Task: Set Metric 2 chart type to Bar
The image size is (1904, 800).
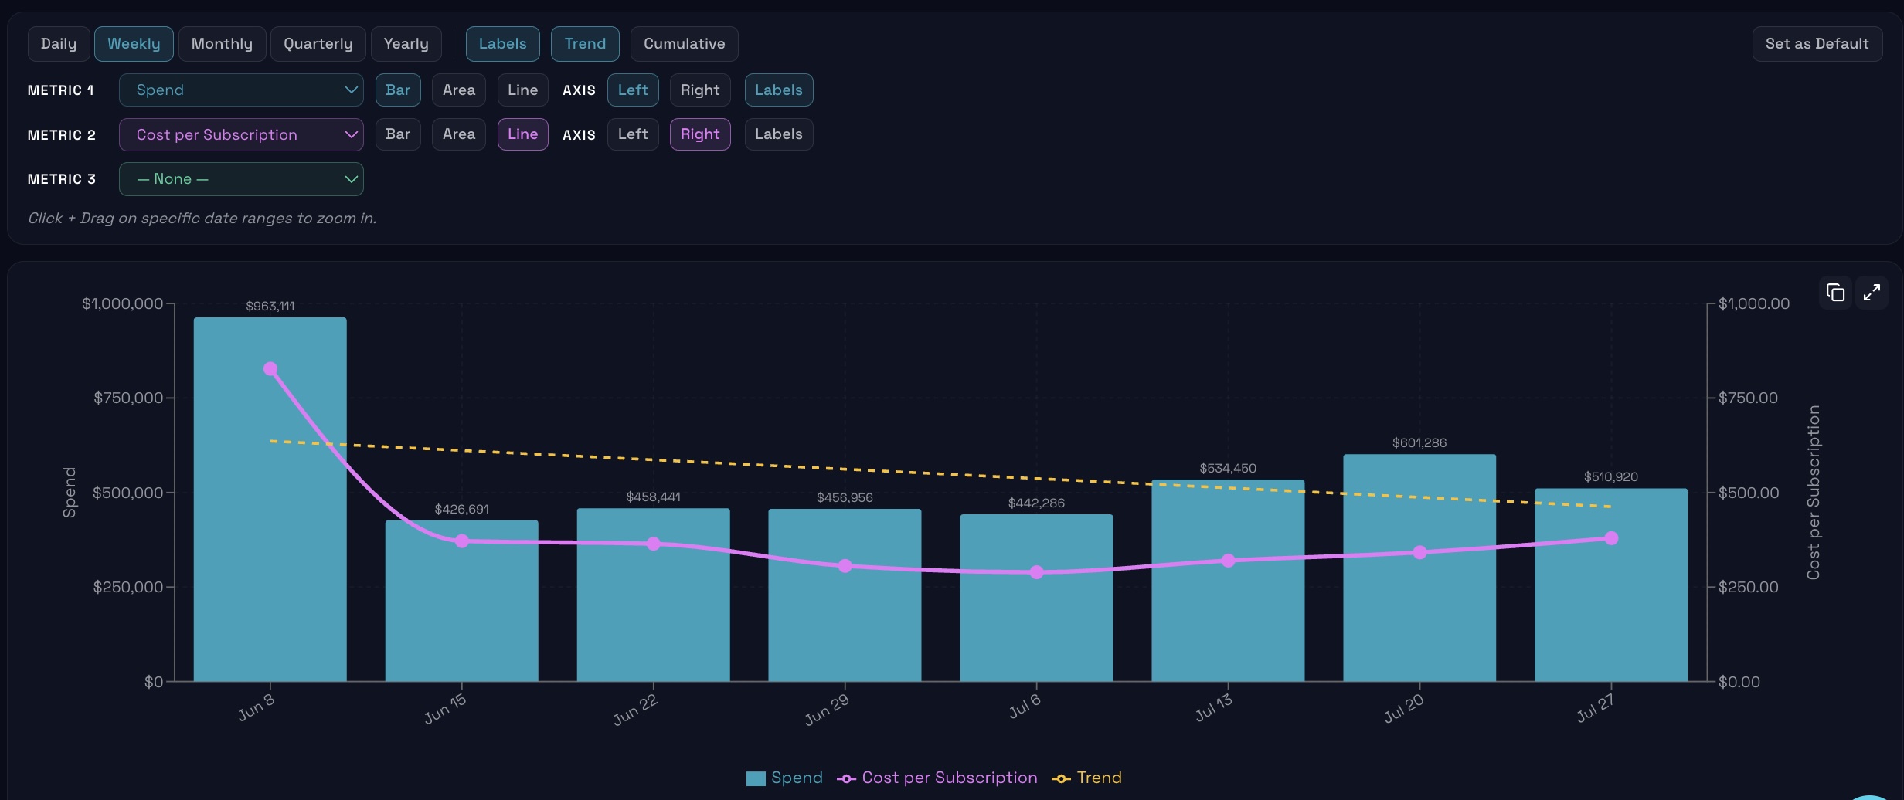Action: [x=398, y=134]
